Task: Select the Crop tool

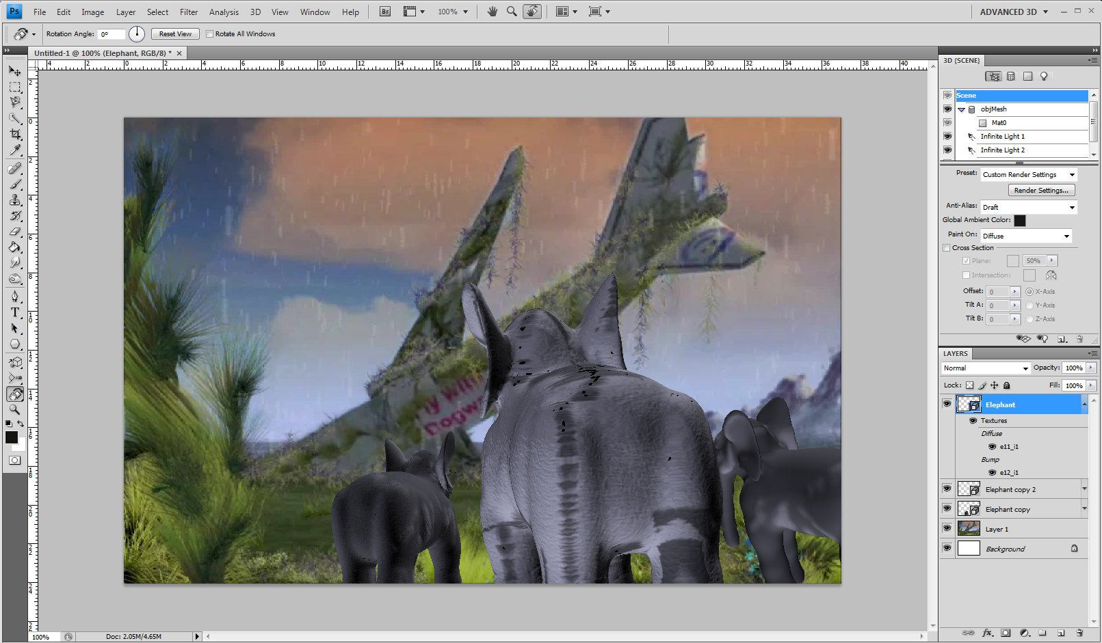Action: click(15, 135)
